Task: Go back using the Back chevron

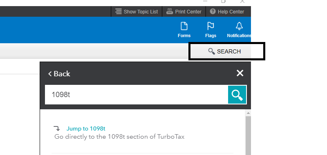Action: pyautogui.click(x=59, y=74)
